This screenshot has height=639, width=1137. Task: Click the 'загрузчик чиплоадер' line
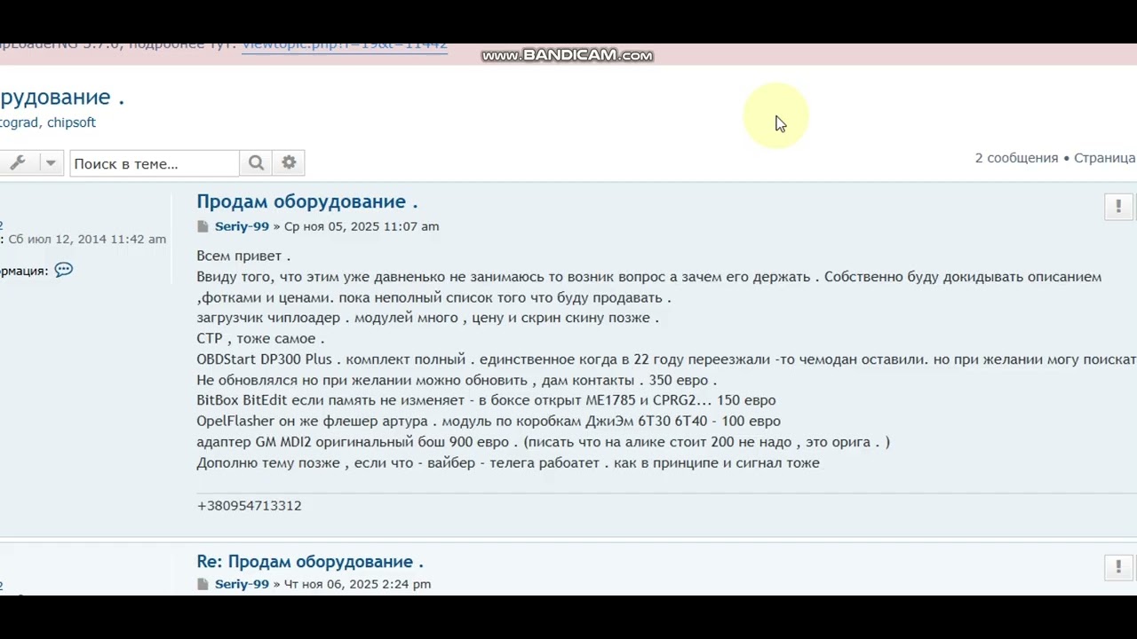(427, 318)
